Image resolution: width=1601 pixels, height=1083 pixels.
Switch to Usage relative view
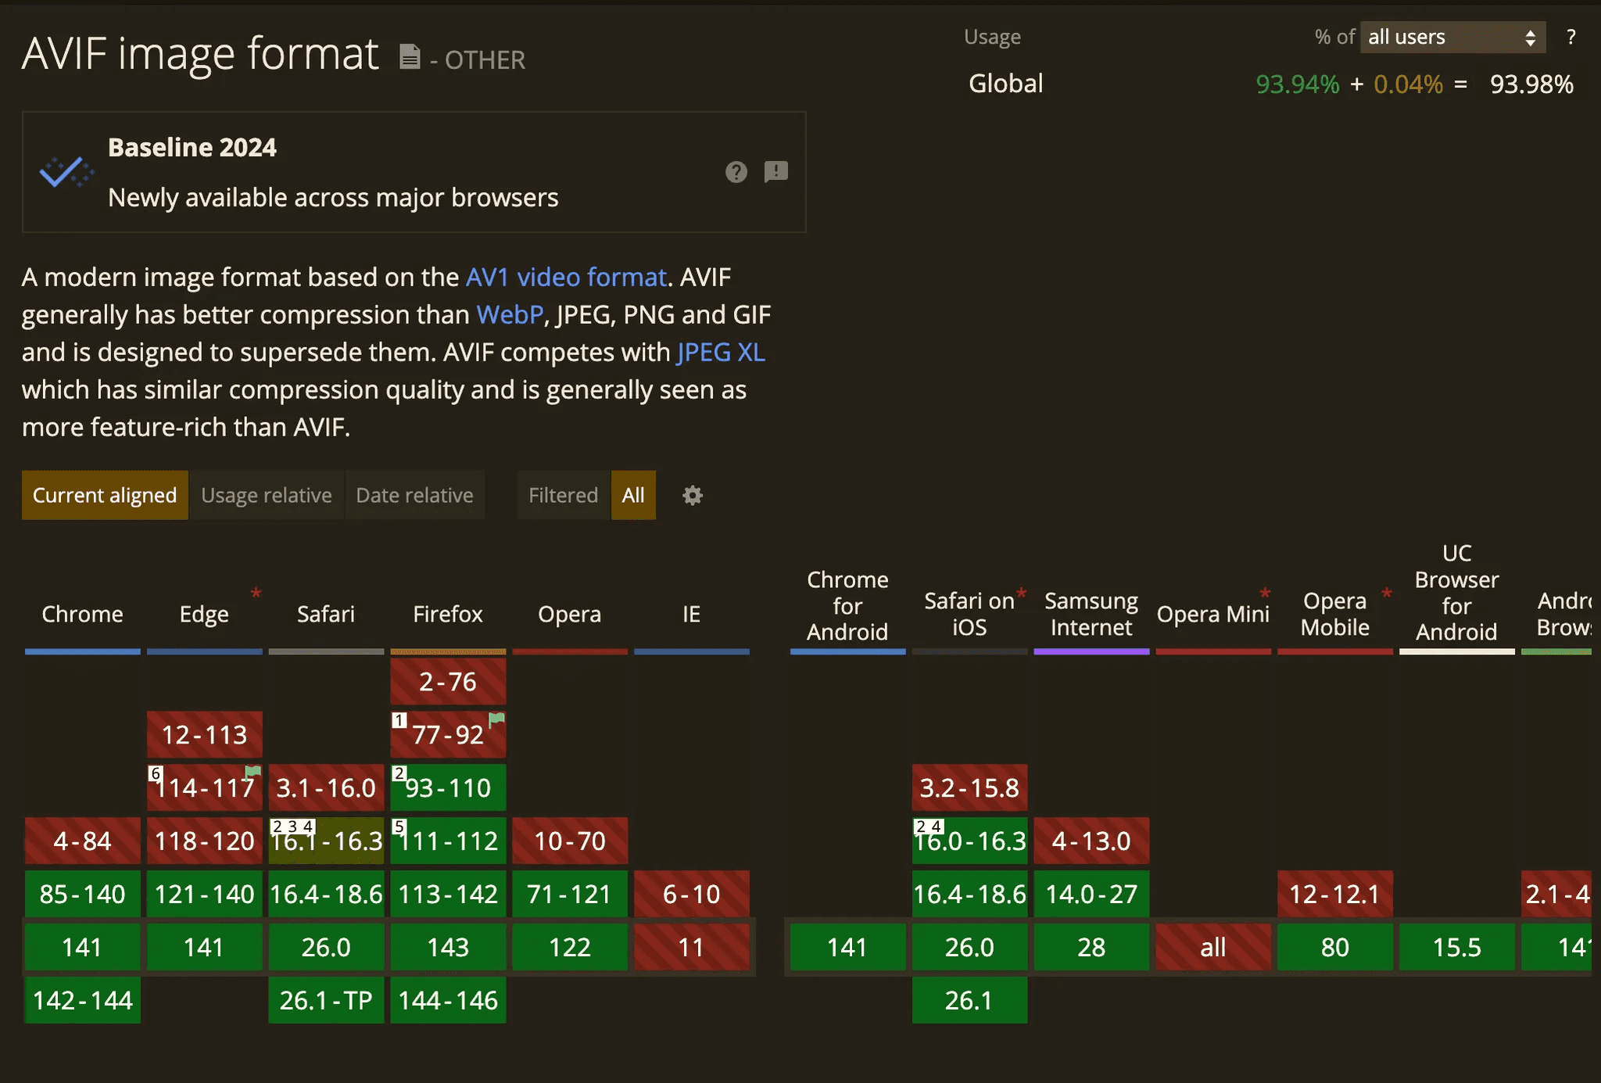coord(266,496)
